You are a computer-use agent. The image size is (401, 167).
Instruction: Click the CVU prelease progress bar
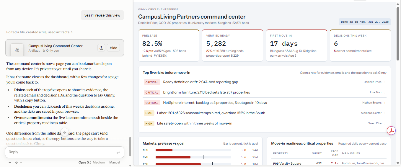193,157
